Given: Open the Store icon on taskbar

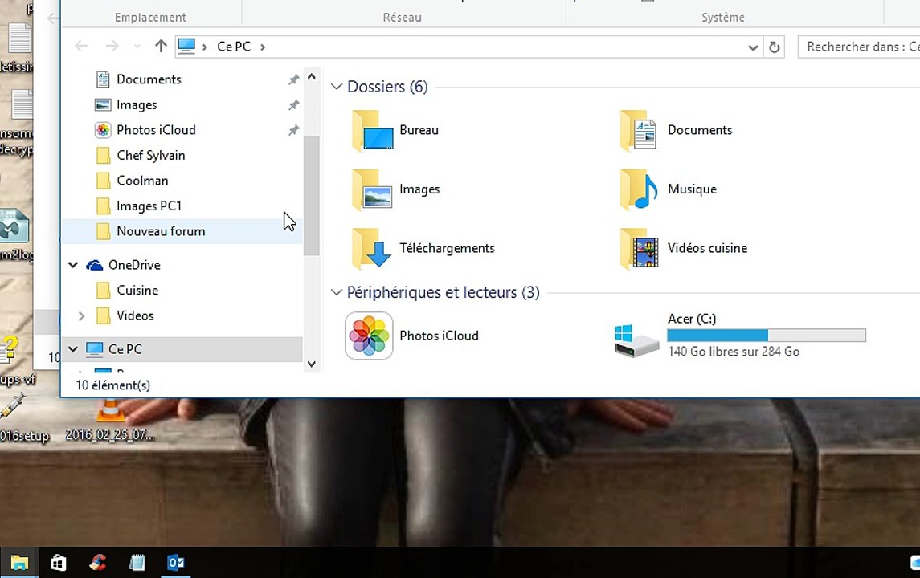Looking at the screenshot, I should point(58,563).
